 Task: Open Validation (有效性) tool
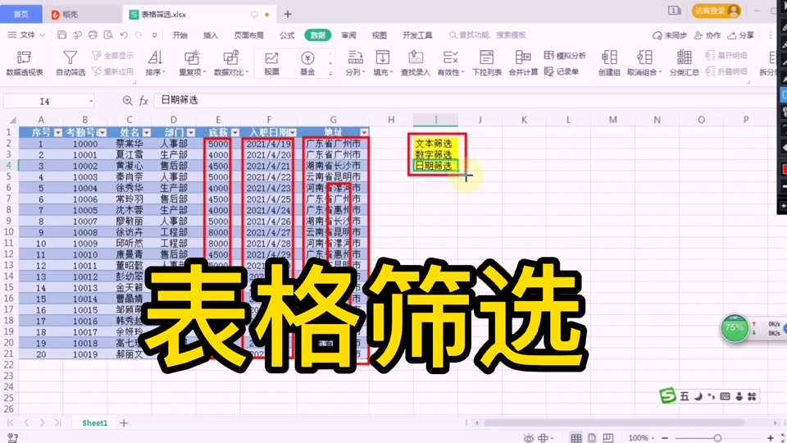coord(450,63)
